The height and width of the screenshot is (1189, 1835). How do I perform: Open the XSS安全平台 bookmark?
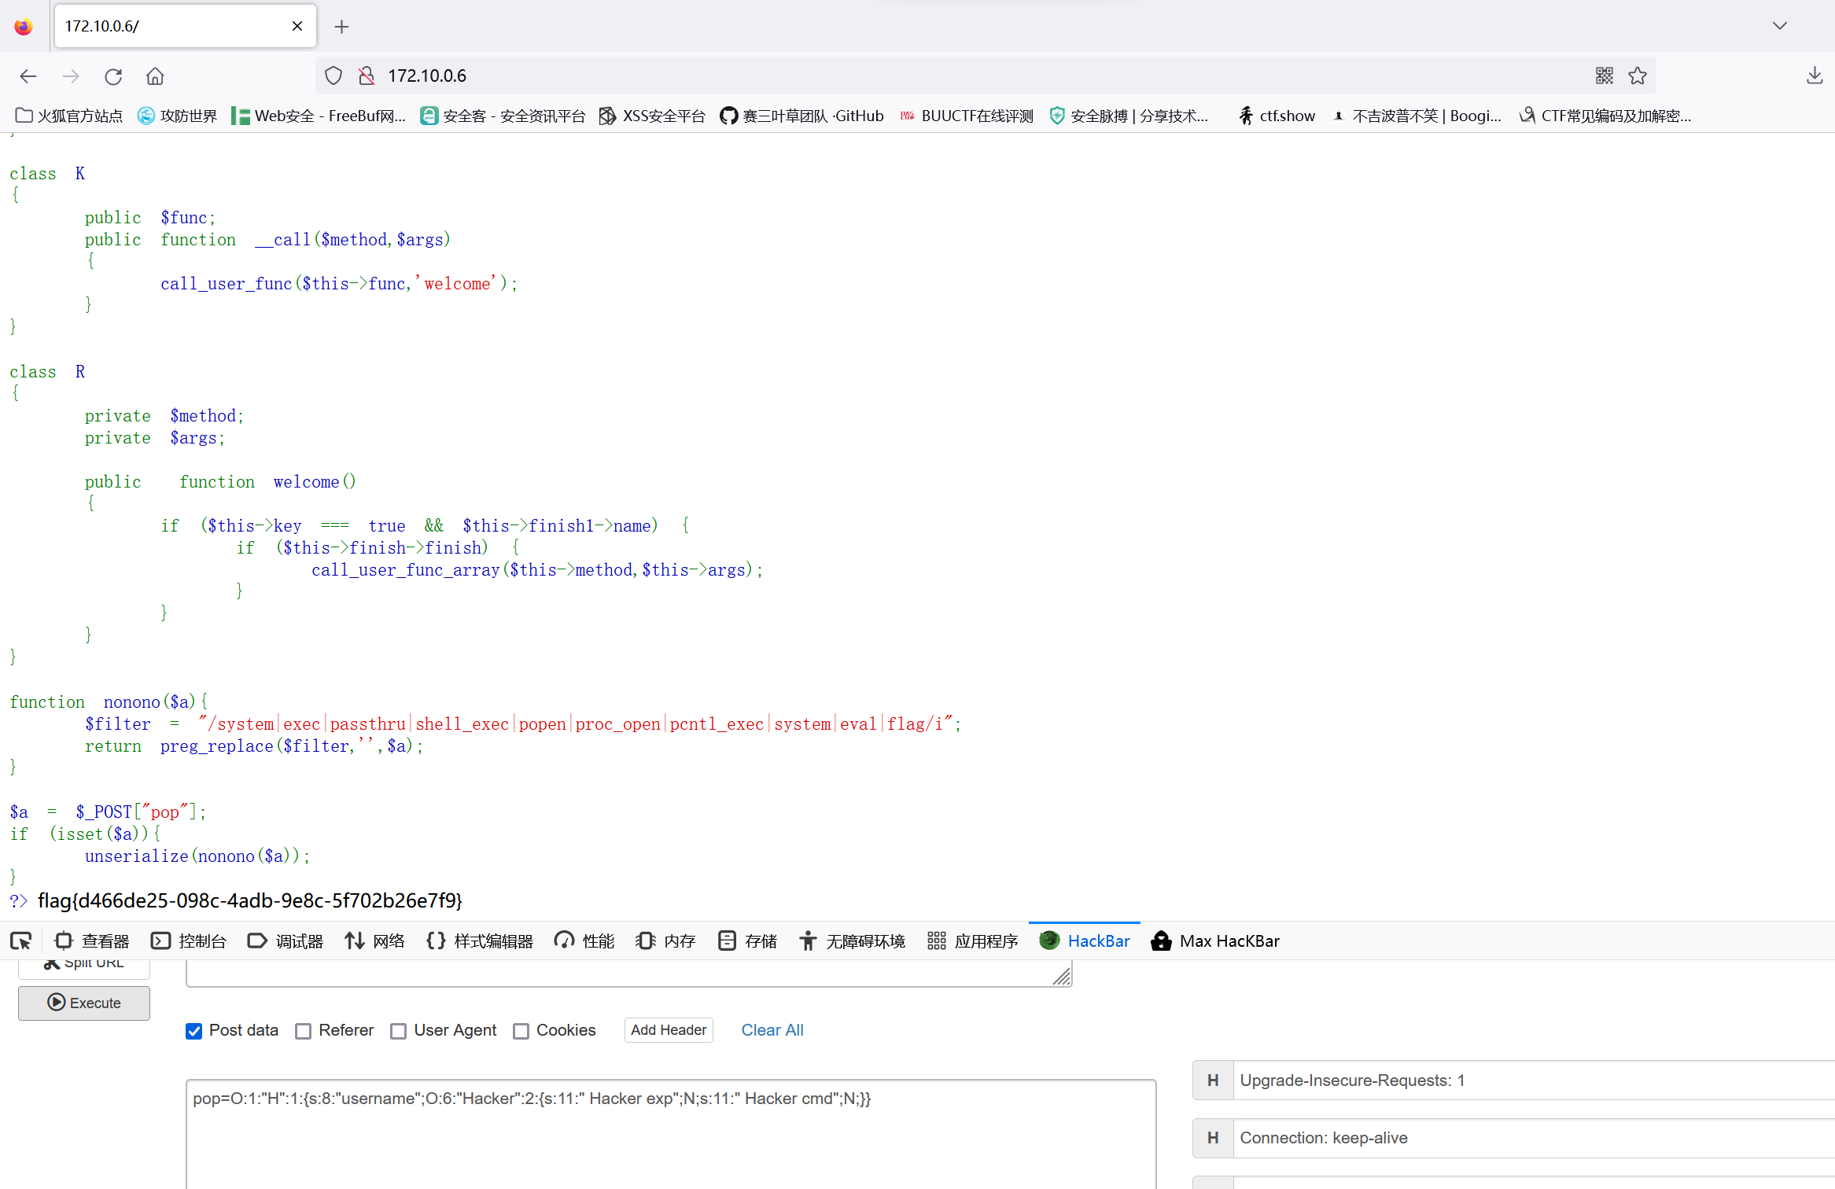pyautogui.click(x=652, y=116)
